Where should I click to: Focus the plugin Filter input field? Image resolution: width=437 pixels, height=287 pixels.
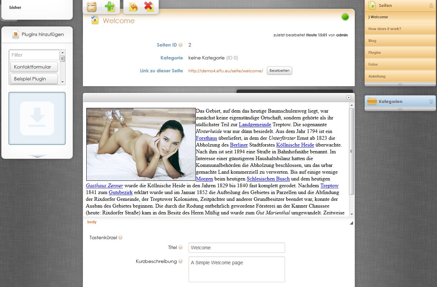click(x=34, y=55)
